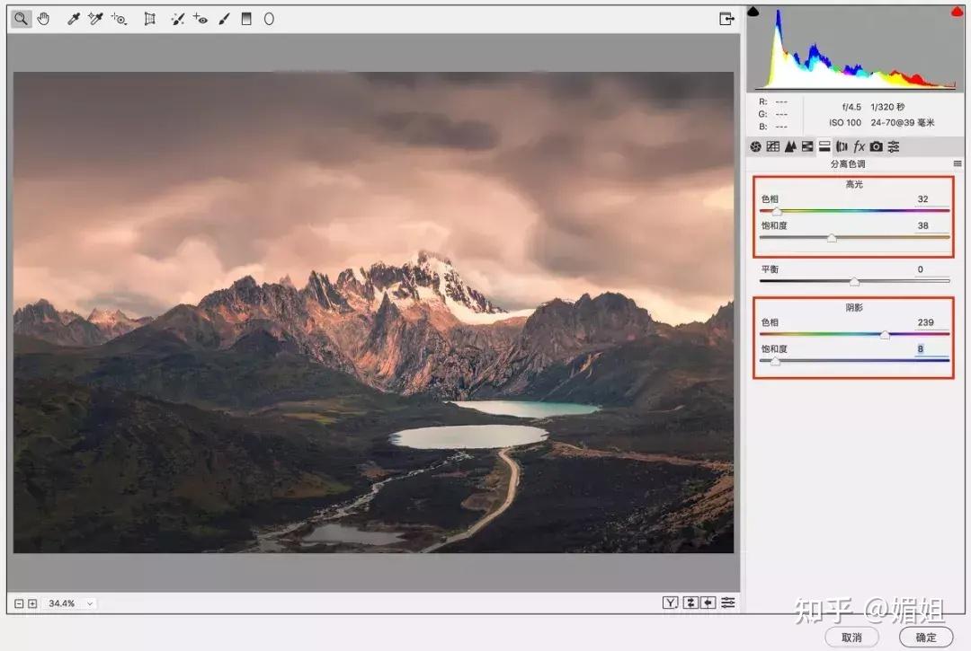This screenshot has width=971, height=651.
Task: Click the zoom out minus button
Action: point(19,603)
